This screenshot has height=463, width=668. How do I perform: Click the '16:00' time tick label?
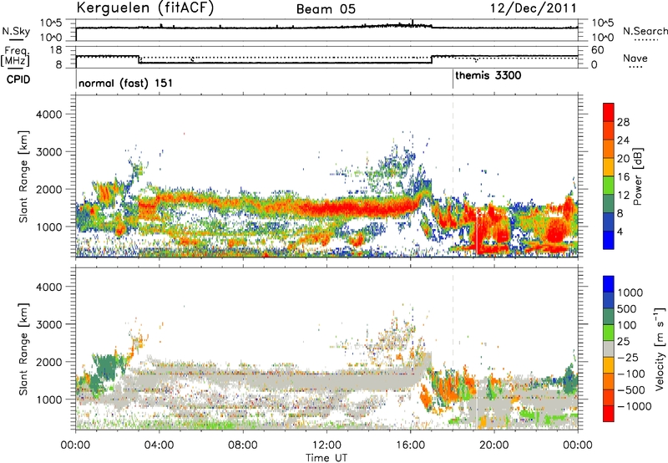[x=410, y=445]
